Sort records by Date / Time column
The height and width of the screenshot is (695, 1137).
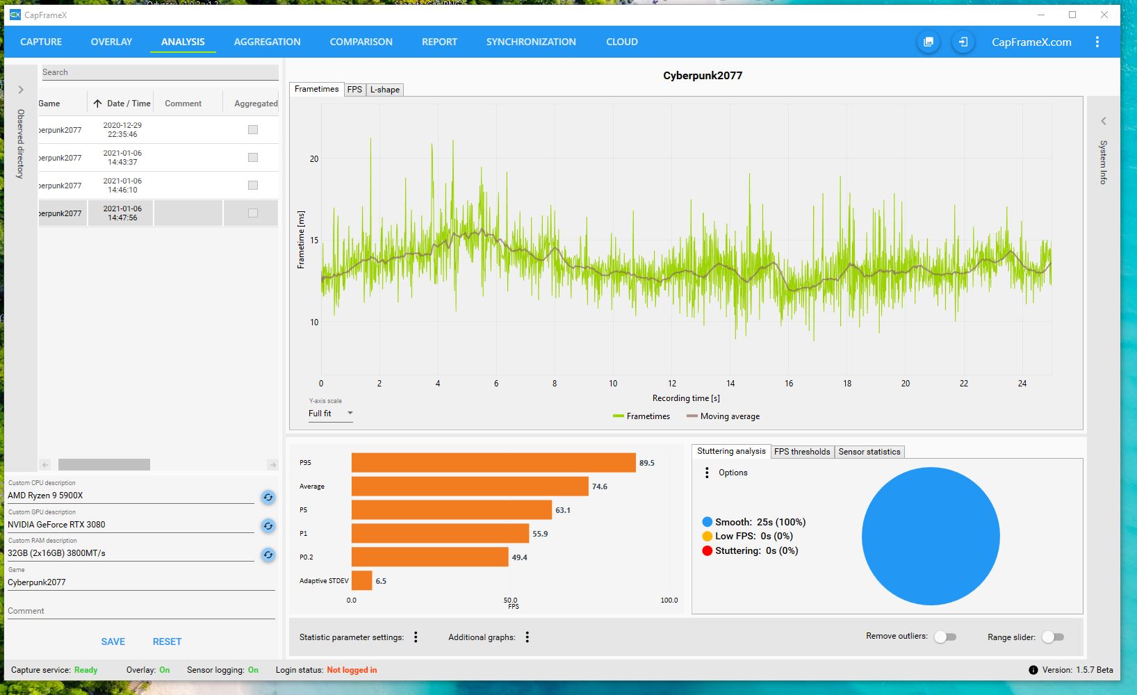pos(122,104)
